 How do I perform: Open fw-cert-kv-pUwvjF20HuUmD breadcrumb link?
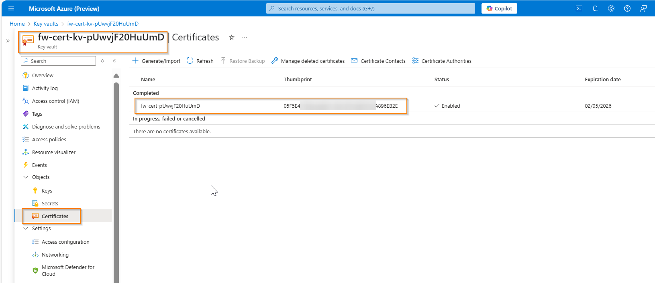coord(103,24)
